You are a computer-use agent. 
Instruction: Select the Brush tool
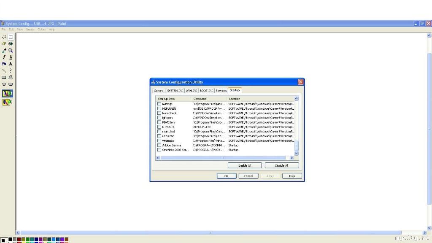click(11, 57)
